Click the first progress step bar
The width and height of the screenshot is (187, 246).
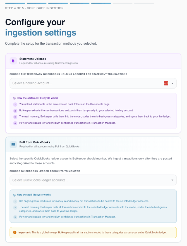click(x=15, y=3)
